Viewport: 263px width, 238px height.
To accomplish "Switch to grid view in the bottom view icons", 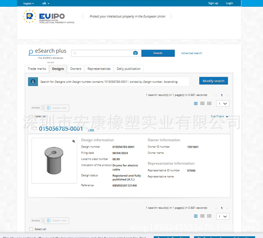I will (x=209, y=216).
